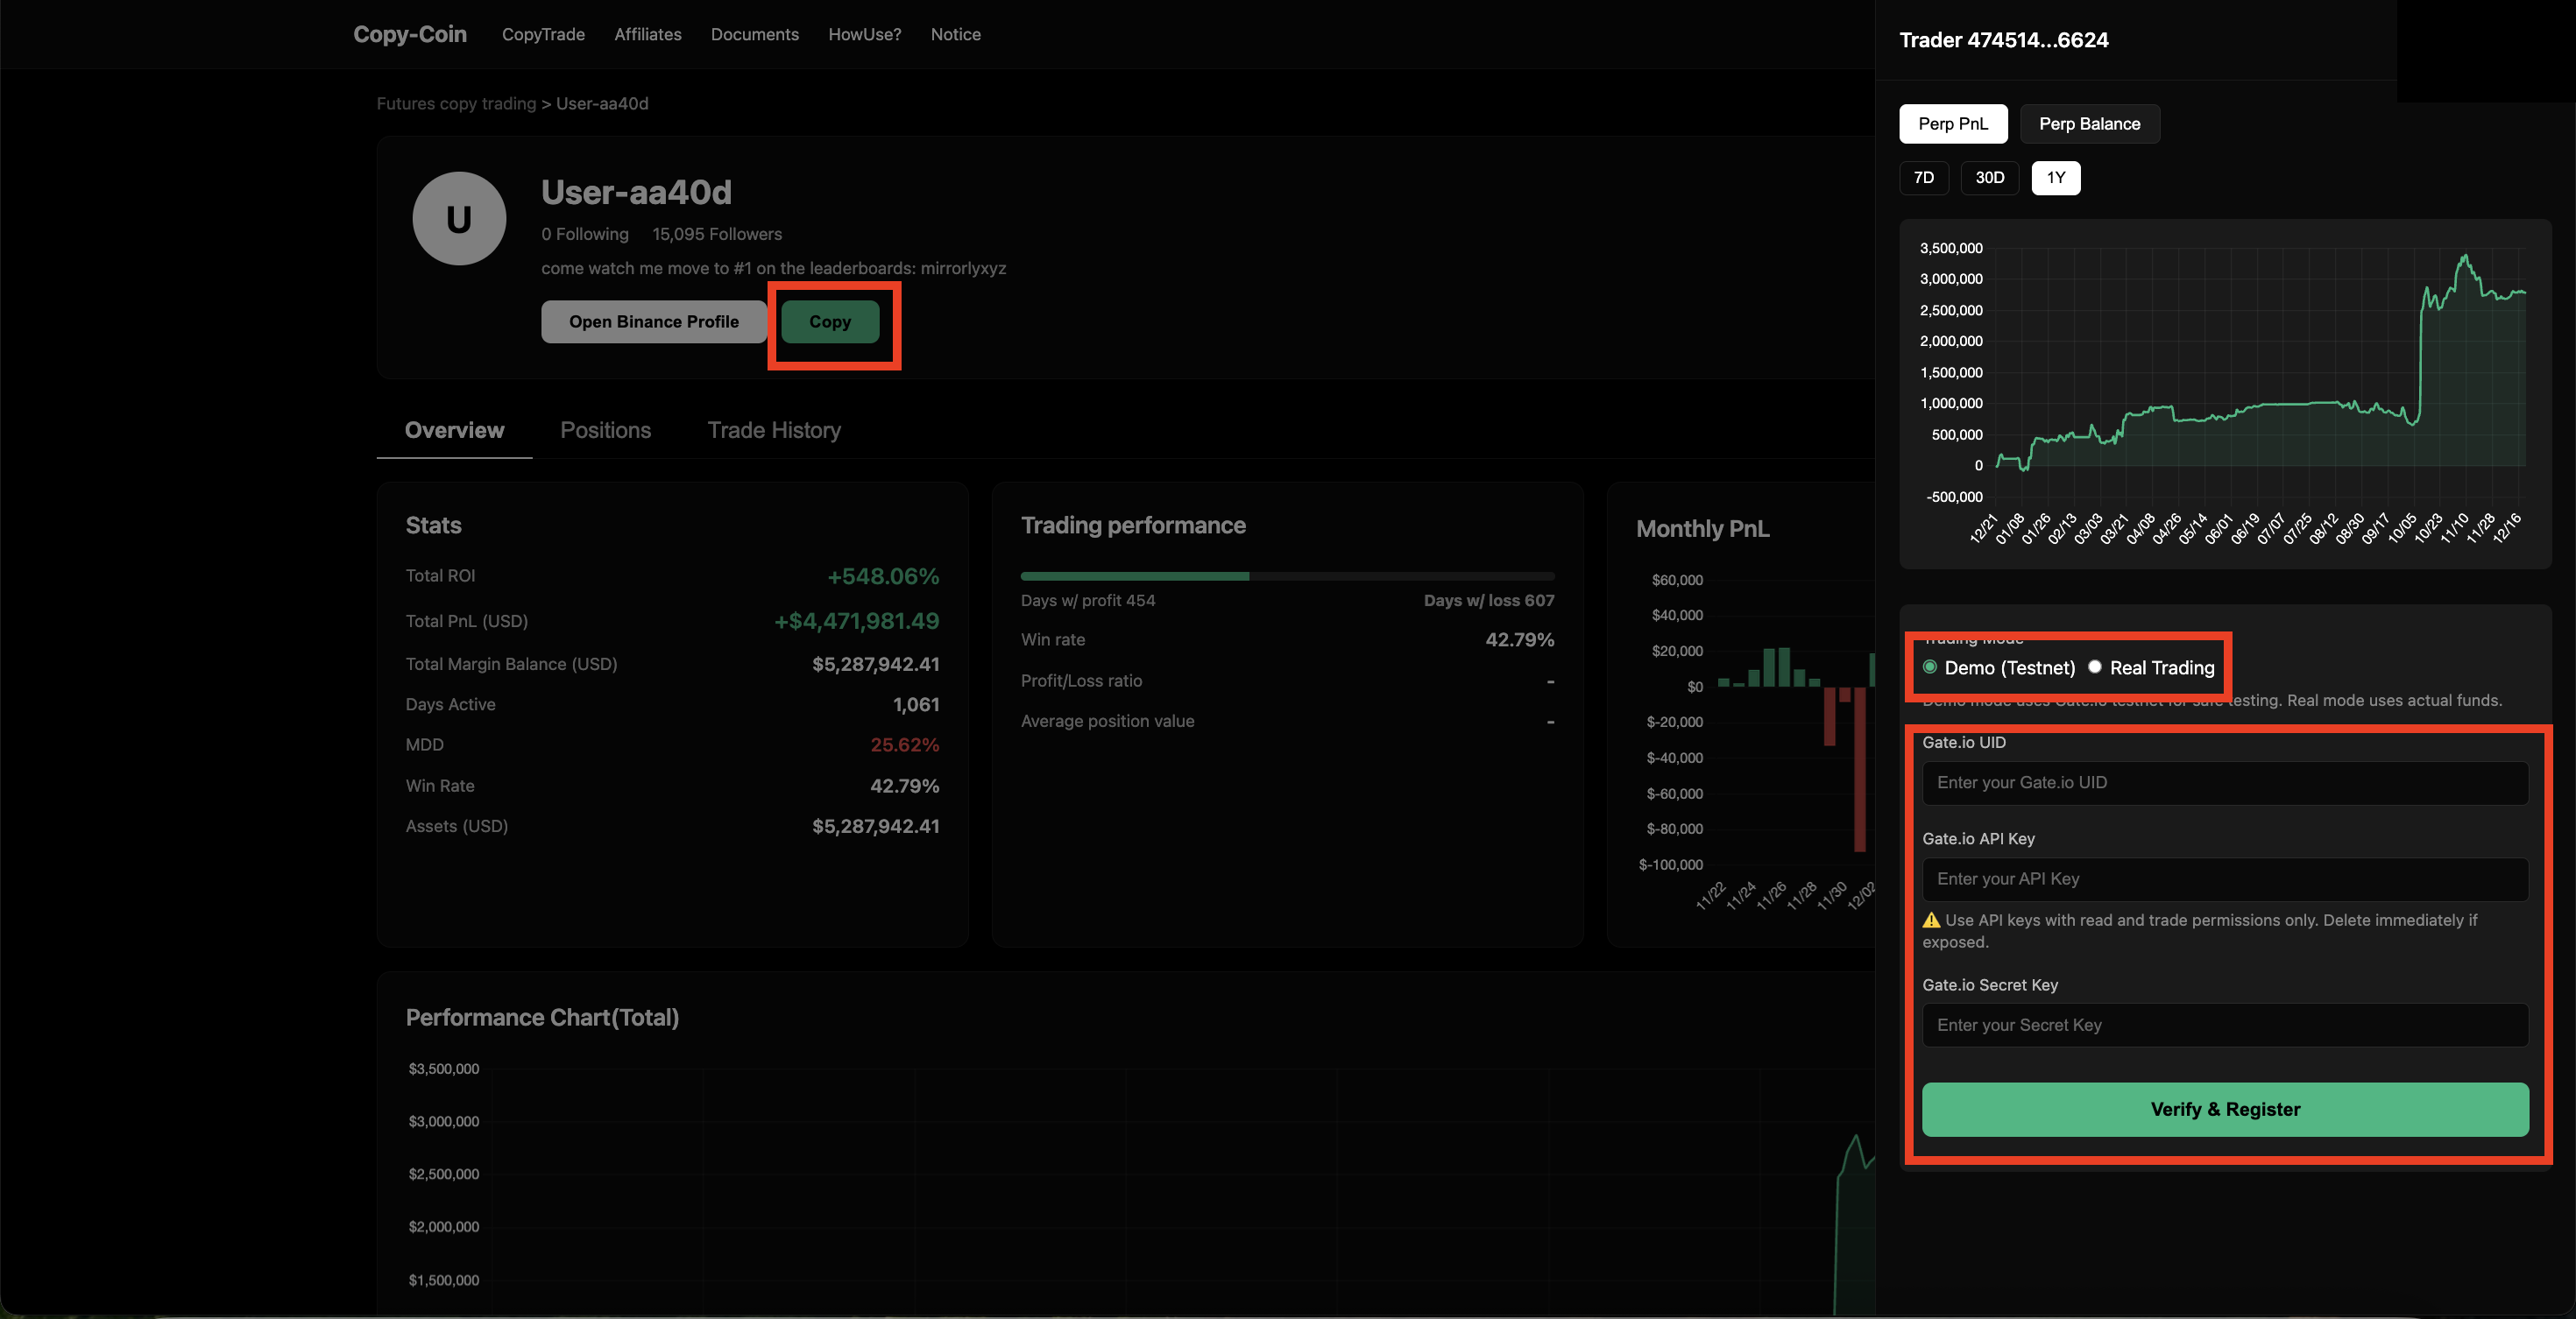2576x1319 pixels.
Task: Click the user bio mentioning mirrorlyxyz
Action: coord(774,269)
